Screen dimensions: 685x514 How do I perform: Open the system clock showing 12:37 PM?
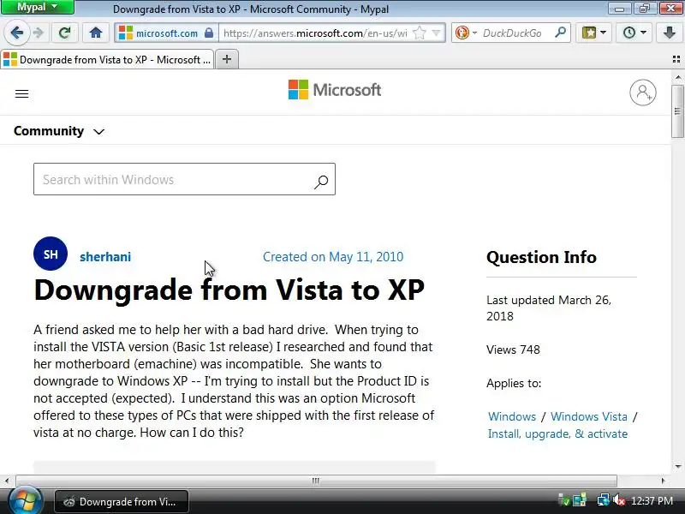[652, 501]
